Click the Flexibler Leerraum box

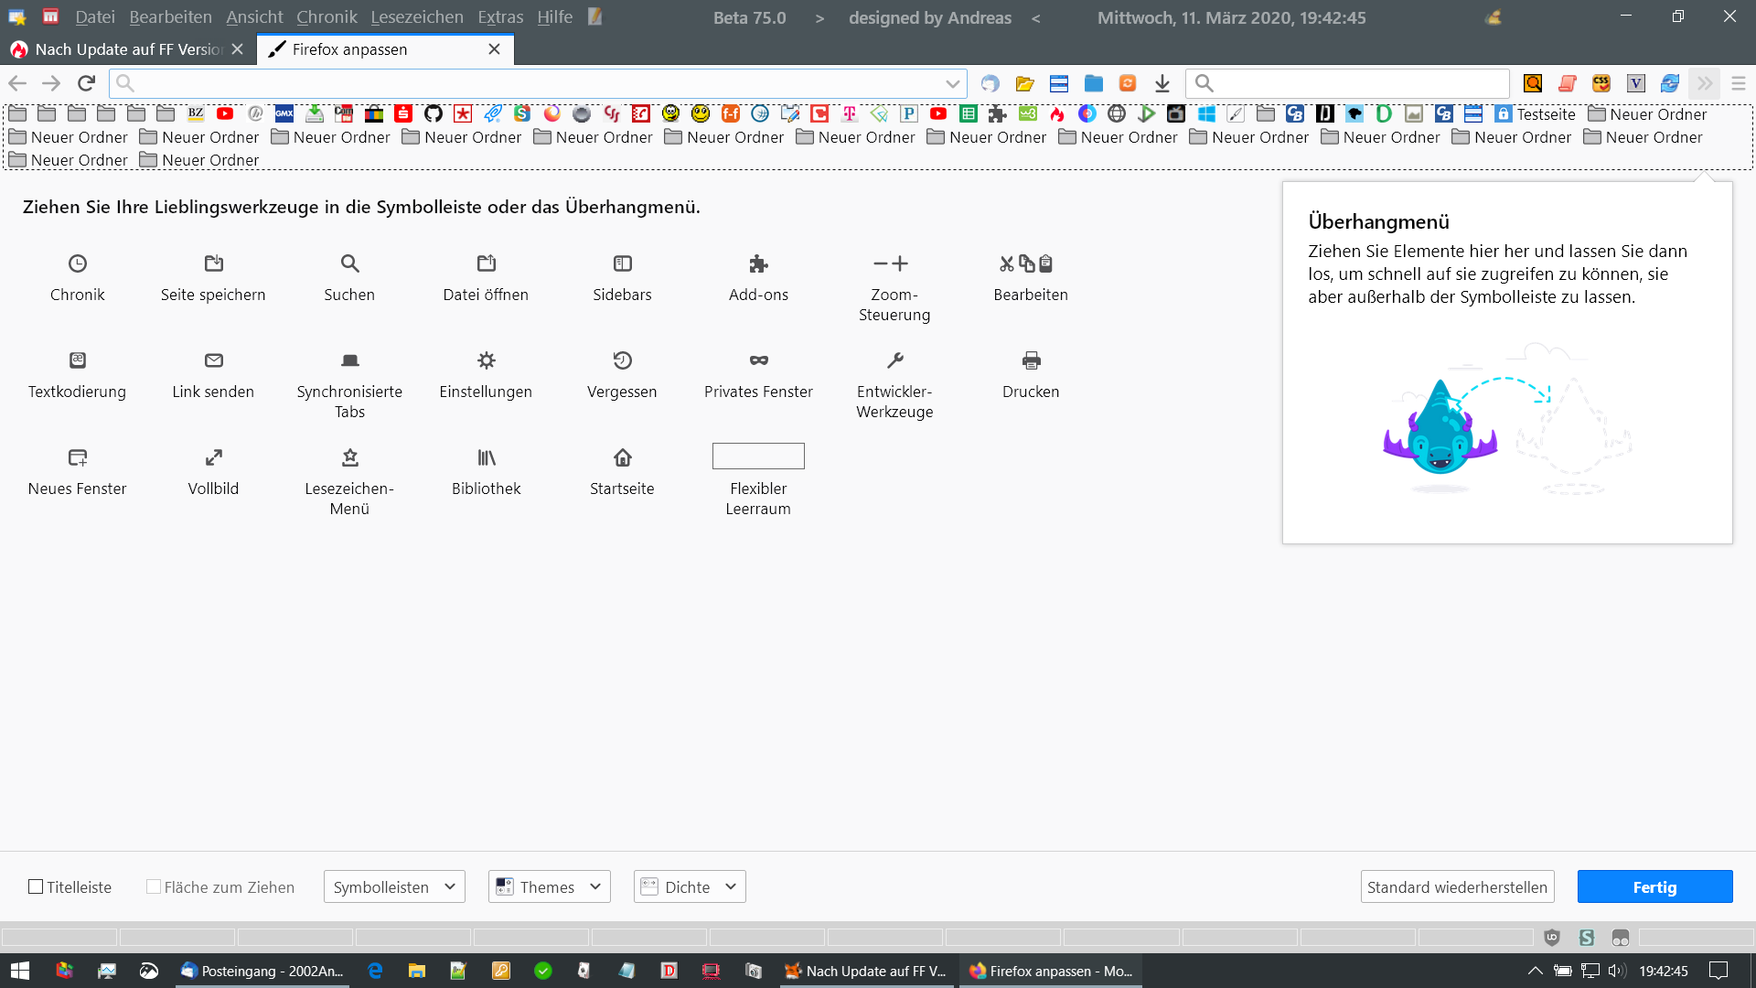(758, 456)
